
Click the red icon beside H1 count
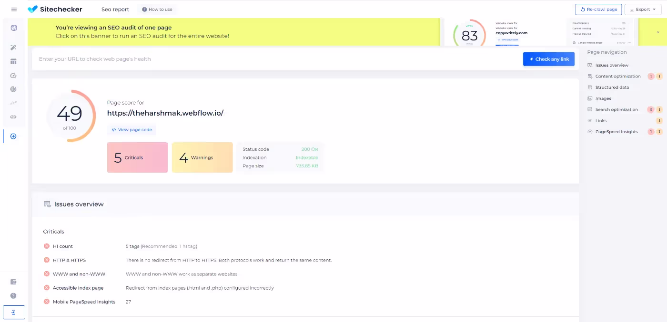[x=47, y=246]
